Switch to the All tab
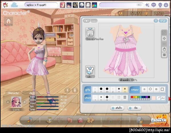Image resolution: width=171 pixels, height=133 pixels. pyautogui.click(x=31, y=93)
